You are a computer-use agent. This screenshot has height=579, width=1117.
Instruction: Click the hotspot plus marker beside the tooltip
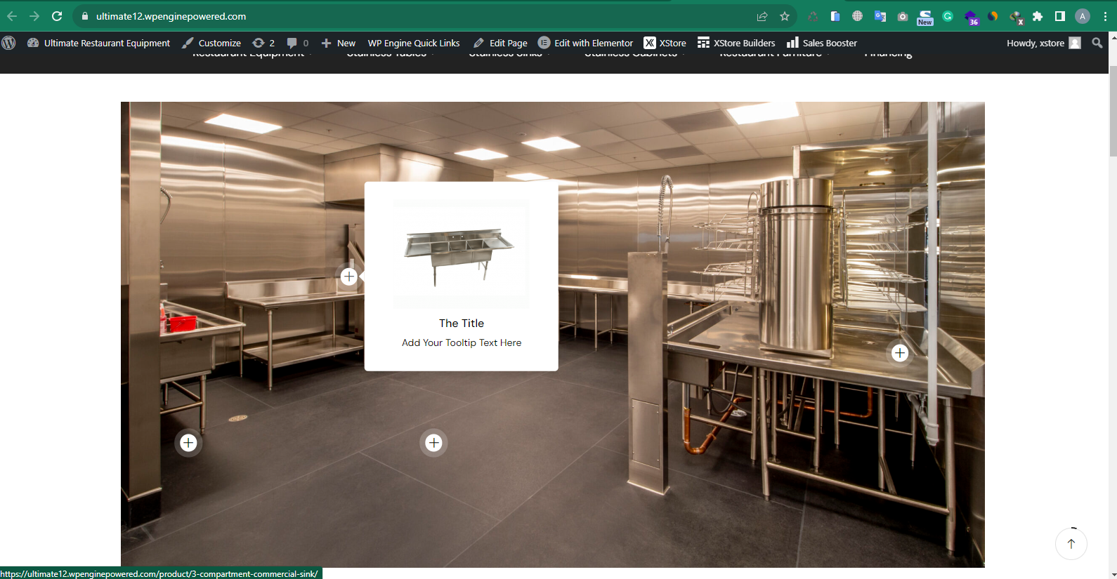(349, 277)
